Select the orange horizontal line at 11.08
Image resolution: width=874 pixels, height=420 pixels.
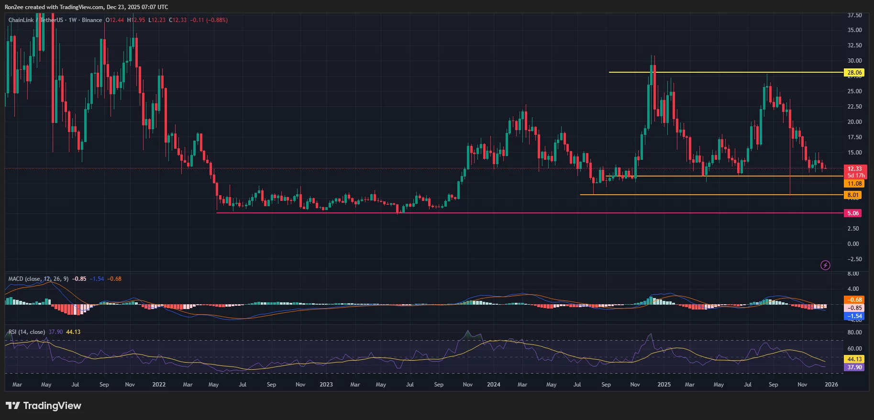724,176
